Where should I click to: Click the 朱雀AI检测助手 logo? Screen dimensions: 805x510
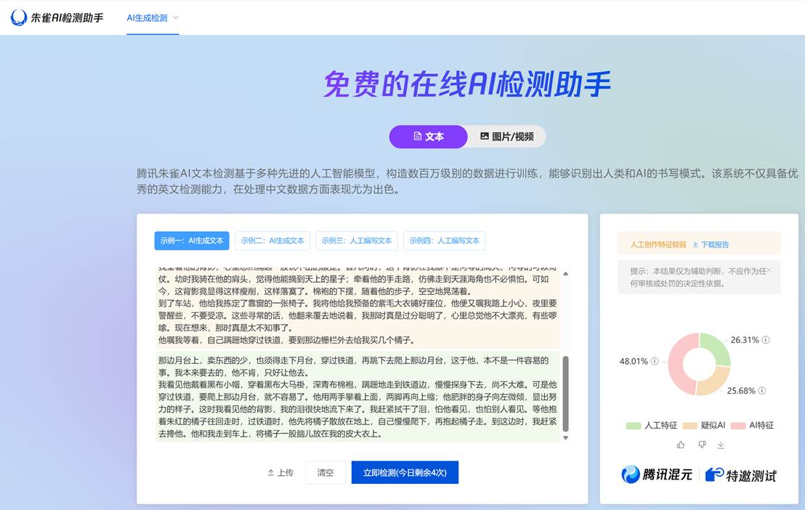pyautogui.click(x=57, y=17)
